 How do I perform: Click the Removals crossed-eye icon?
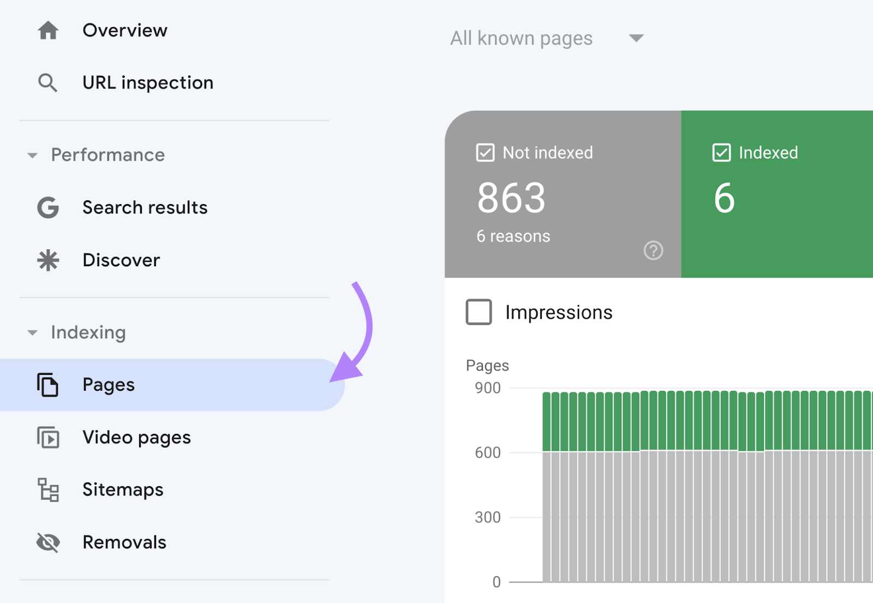48,542
